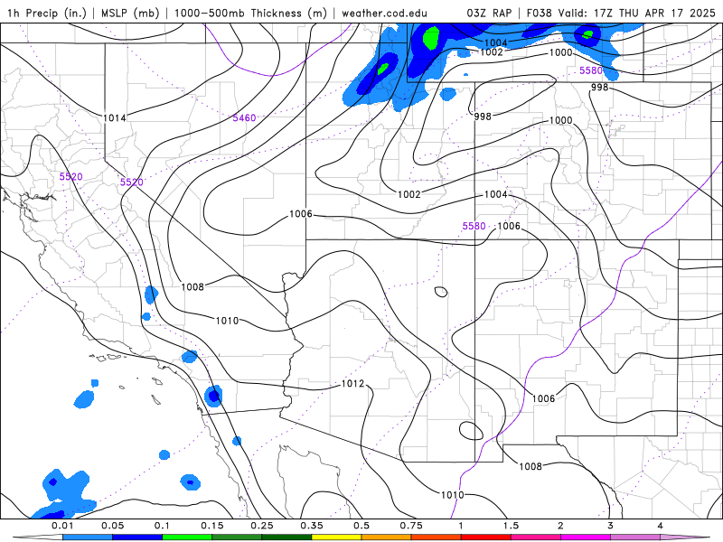
Task: Click the 0.25 legend tick label
Action: [262, 526]
